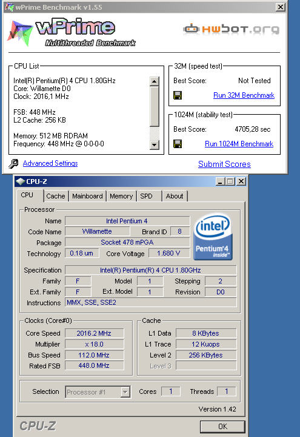Minimize the CPU-Z window
The image size is (300, 437).
click(x=221, y=181)
